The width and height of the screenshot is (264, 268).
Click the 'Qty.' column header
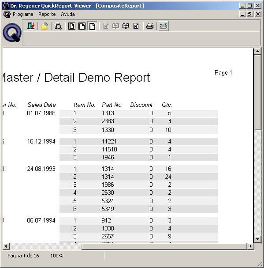click(167, 105)
